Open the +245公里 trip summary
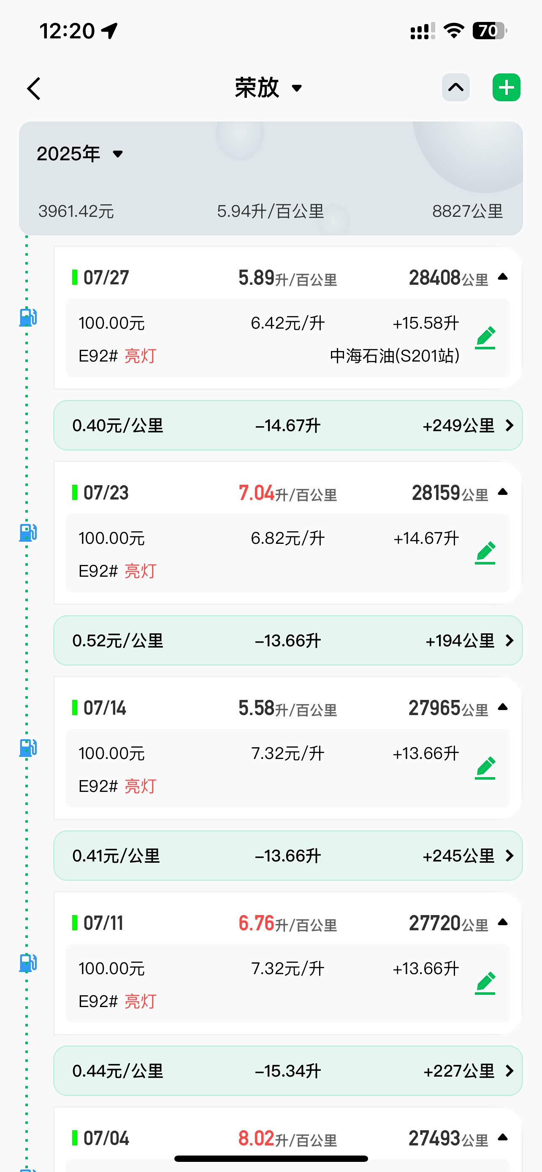Image resolution: width=542 pixels, height=1172 pixels. click(288, 856)
